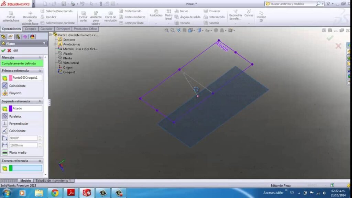Select Planta plane in tree
Image resolution: width=352 pixels, height=198 pixels.
coord(67,58)
